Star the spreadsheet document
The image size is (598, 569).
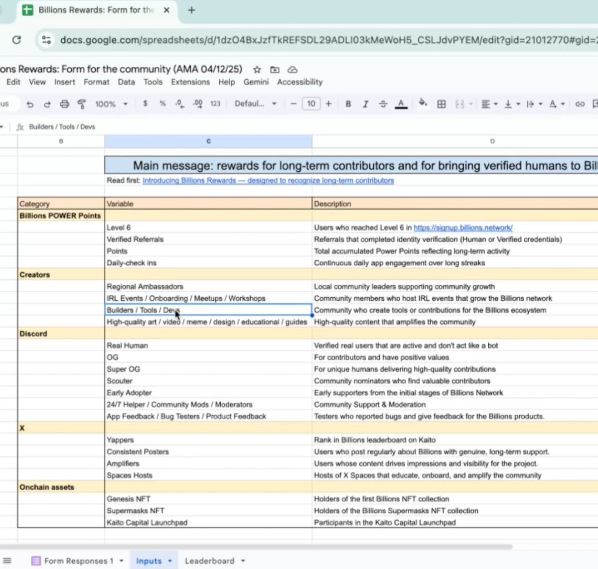tap(257, 70)
